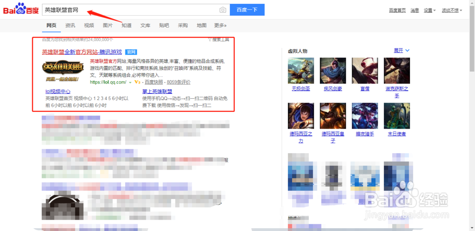The image size is (475, 231).
Task: Switch to the 文库 tab
Action: pos(145,26)
